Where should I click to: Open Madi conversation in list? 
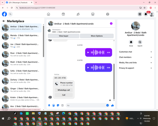pos(21,63)
